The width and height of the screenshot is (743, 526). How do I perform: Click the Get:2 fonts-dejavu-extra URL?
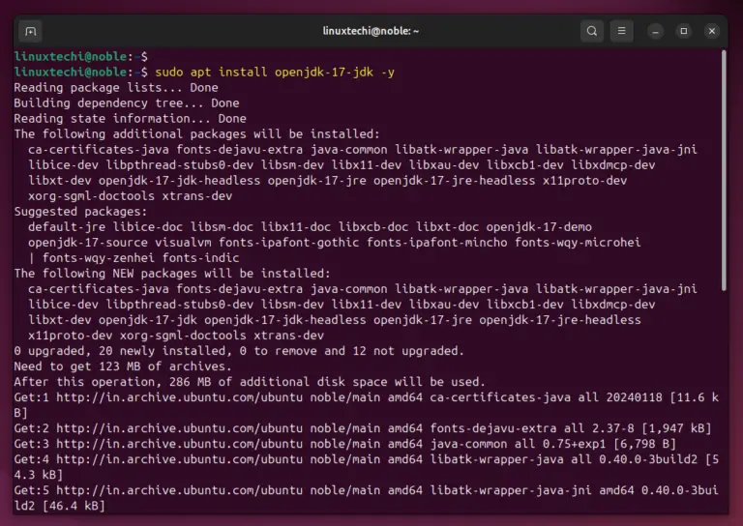tap(179, 428)
